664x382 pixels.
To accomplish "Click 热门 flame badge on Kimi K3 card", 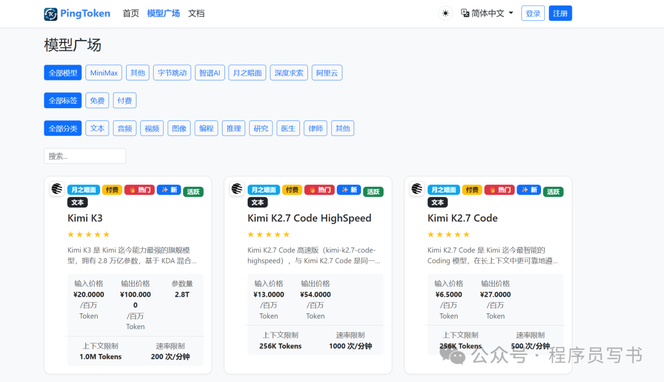I will (x=140, y=190).
